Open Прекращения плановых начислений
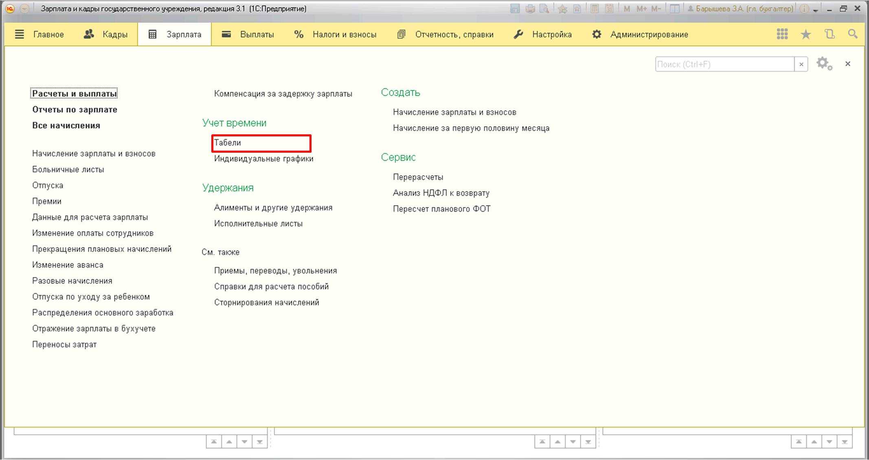The height and width of the screenshot is (460, 869). pos(102,249)
